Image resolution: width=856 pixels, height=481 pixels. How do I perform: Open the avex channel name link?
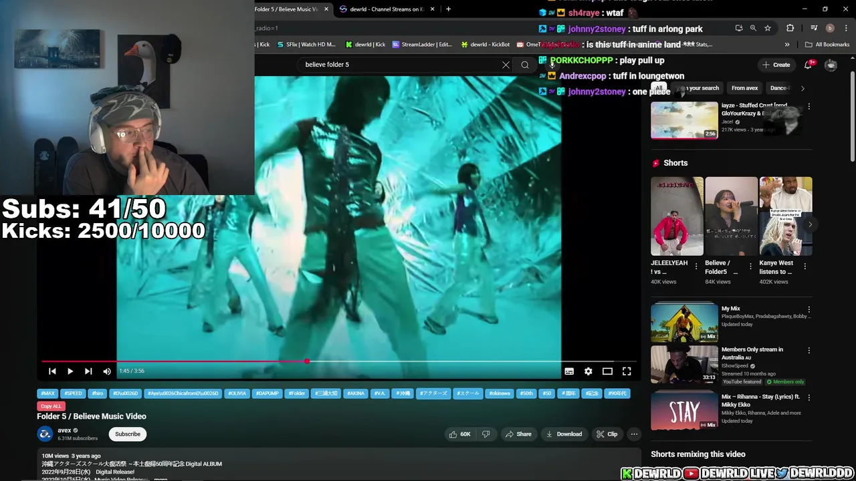(64, 430)
